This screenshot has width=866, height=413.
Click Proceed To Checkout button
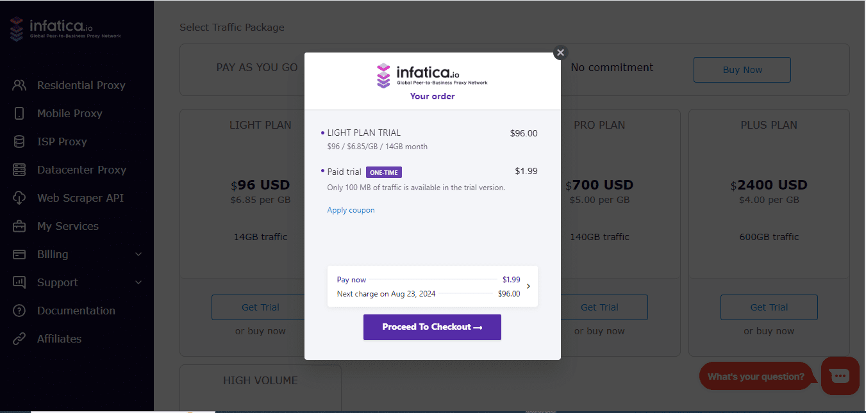432,327
